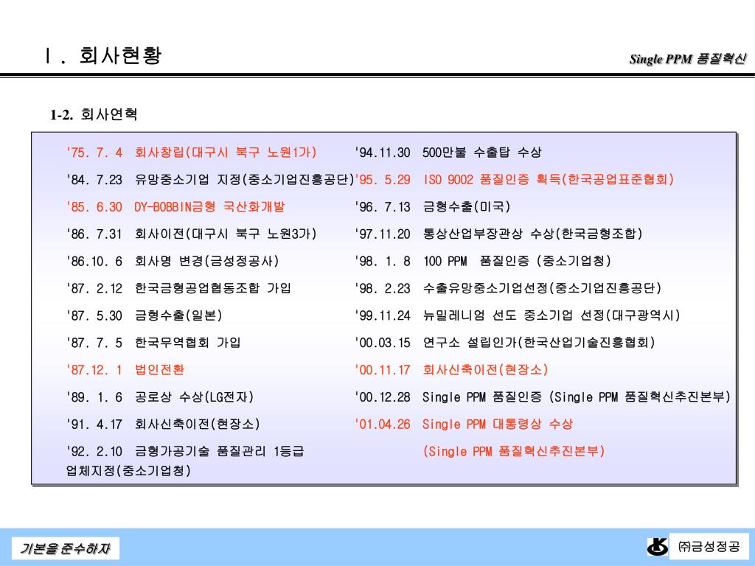This screenshot has height=566, width=755.
Task: Click the 'Single PPM 품질혁신' header text
Action: [687, 59]
